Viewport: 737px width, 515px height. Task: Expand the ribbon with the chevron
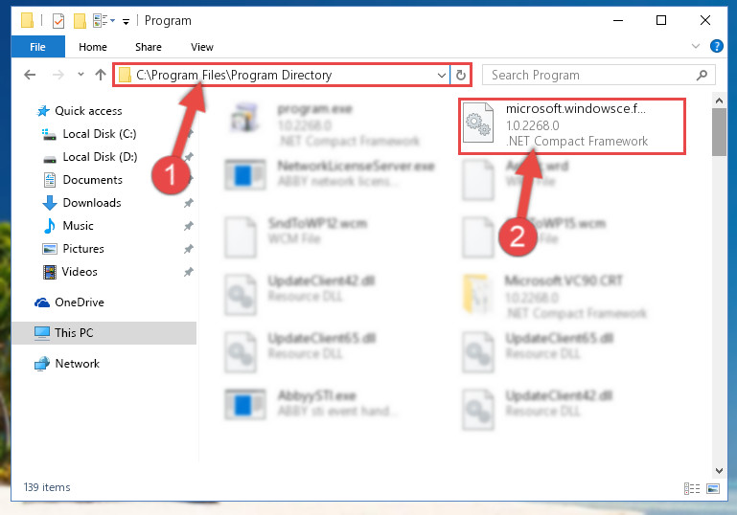[x=696, y=46]
